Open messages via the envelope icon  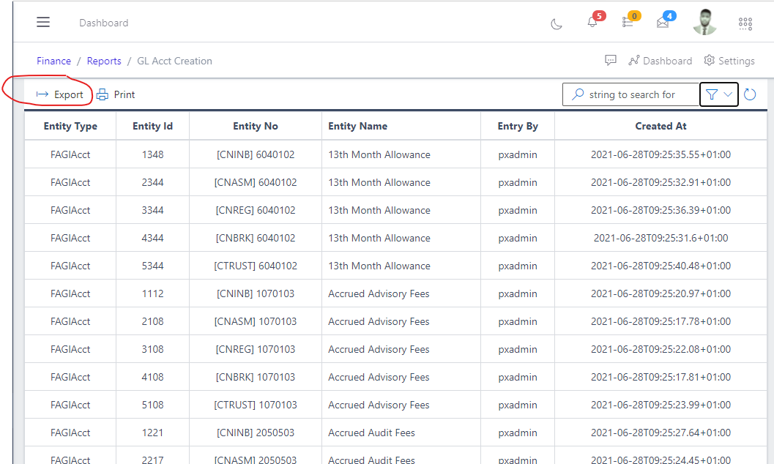click(x=663, y=23)
